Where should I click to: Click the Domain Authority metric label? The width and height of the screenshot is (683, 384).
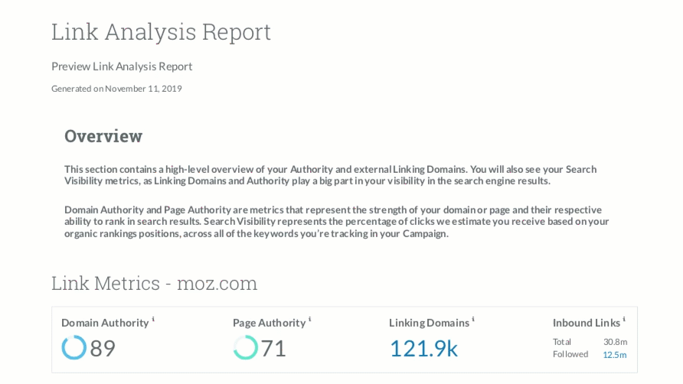click(x=105, y=323)
